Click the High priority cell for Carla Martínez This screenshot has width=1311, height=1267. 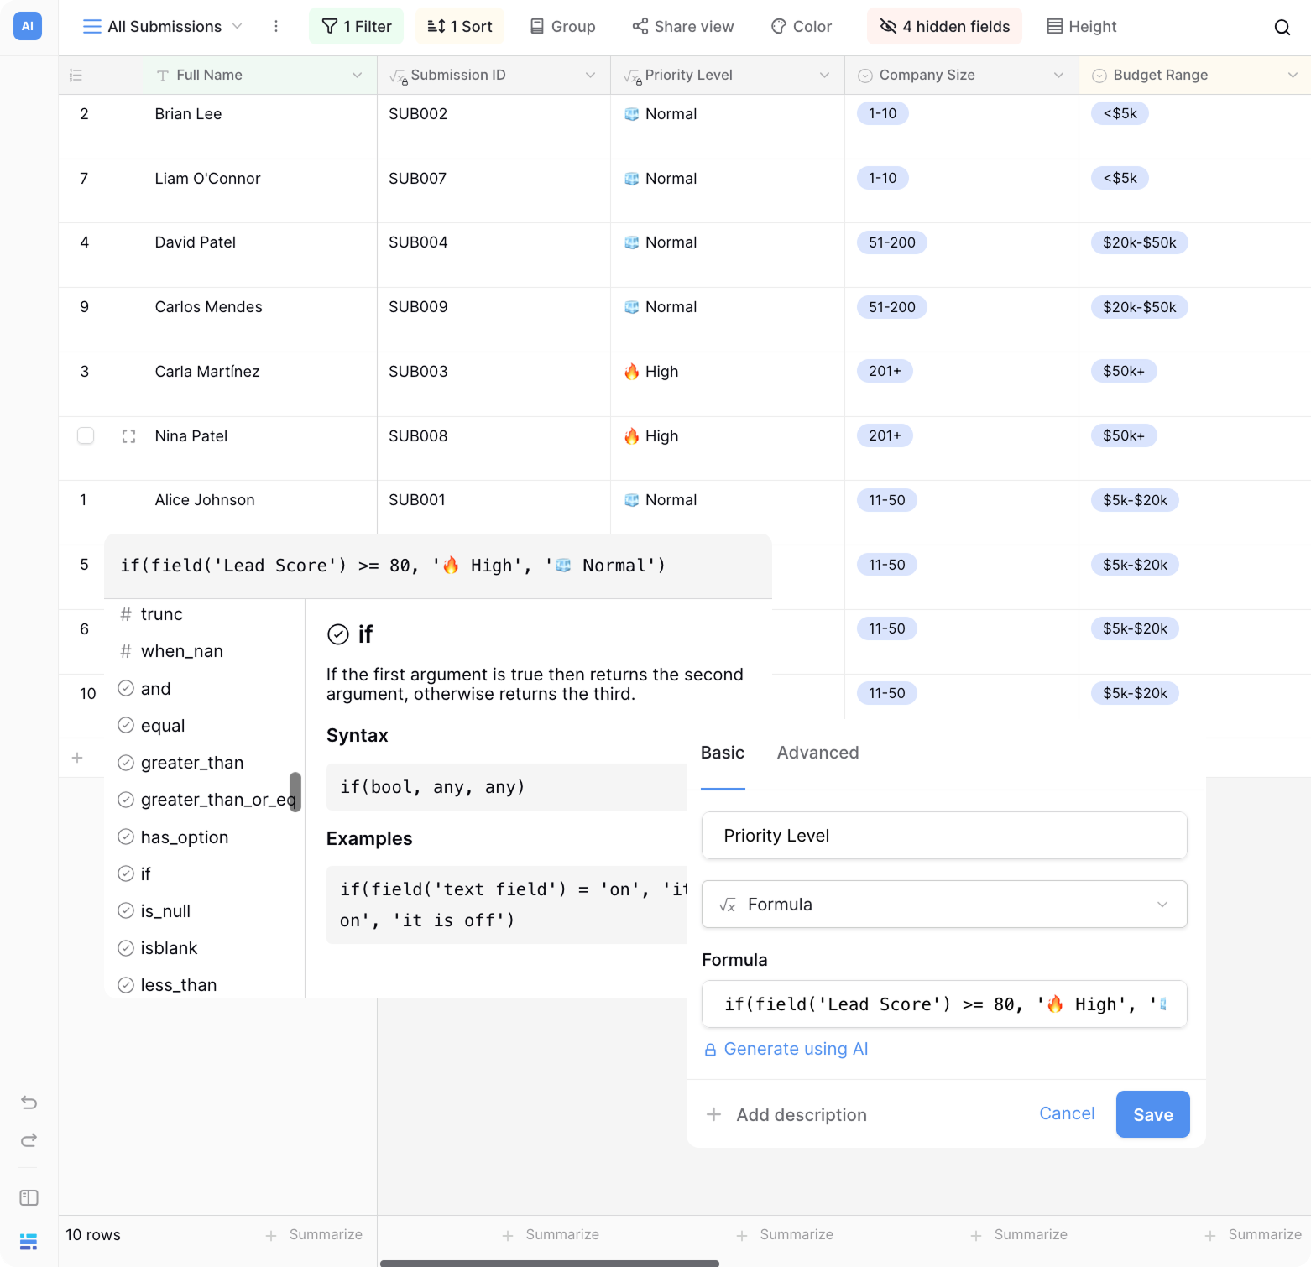[x=727, y=384]
